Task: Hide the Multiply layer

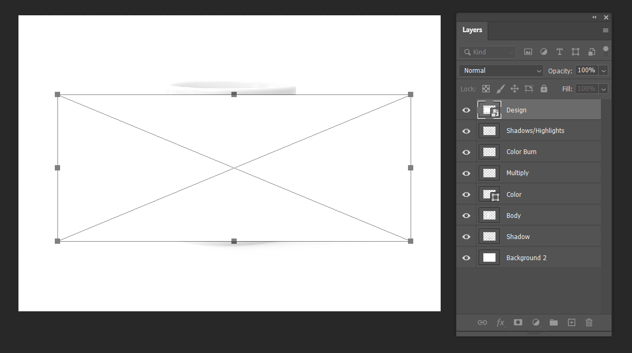Action: coord(466,173)
